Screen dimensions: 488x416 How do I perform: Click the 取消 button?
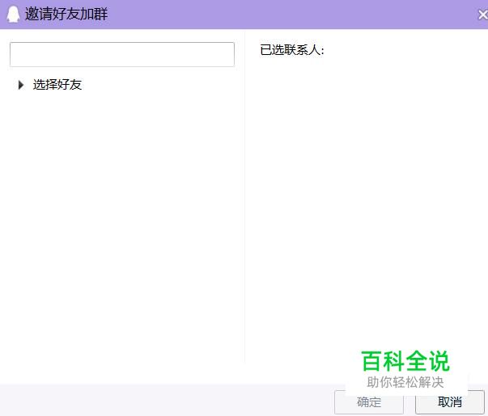pyautogui.click(x=450, y=402)
